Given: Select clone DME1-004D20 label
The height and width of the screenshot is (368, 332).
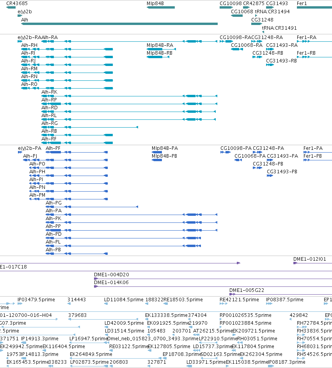Looking at the screenshot, I should (112, 275).
